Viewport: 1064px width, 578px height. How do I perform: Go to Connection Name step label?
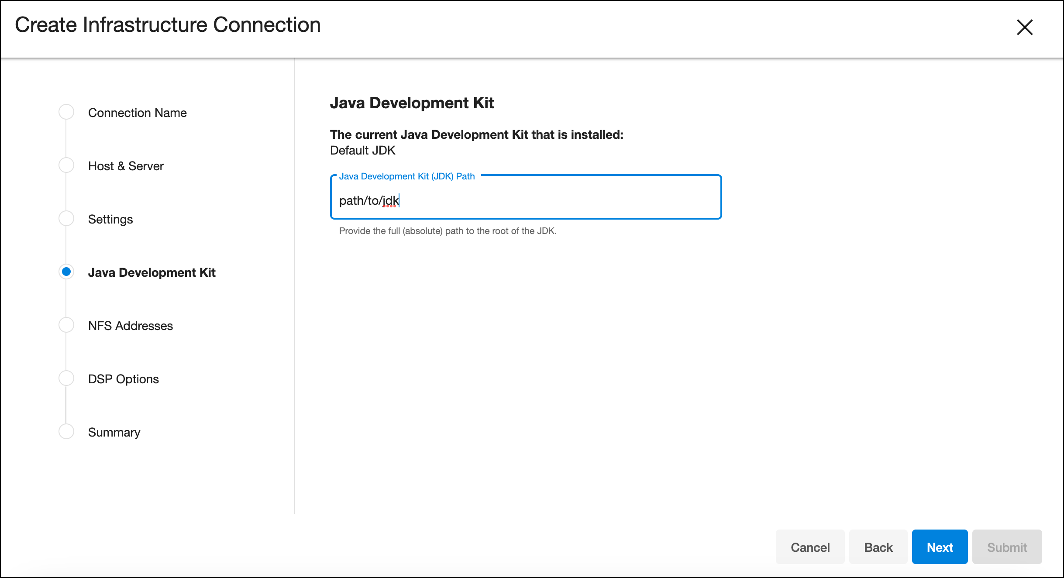[137, 113]
